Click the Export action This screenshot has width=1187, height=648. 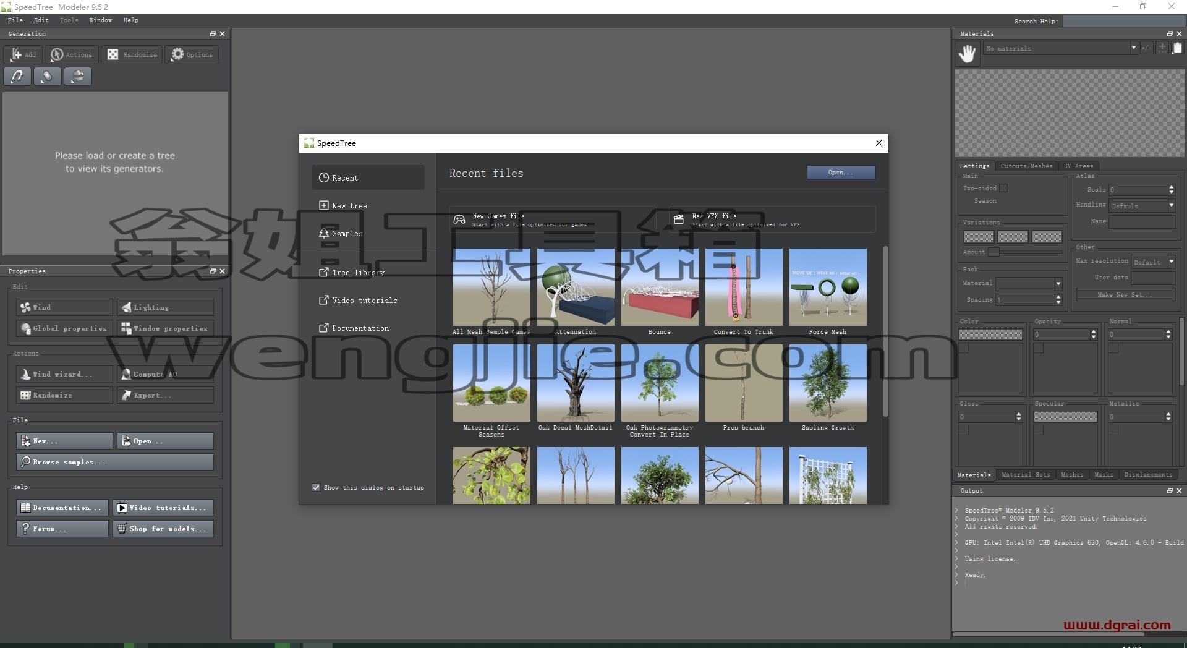(165, 395)
